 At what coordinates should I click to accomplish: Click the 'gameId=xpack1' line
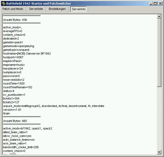[x=13, y=42]
